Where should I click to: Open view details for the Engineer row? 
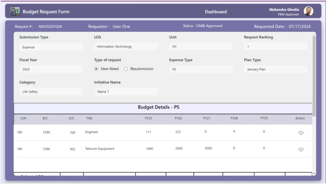tap(301, 133)
